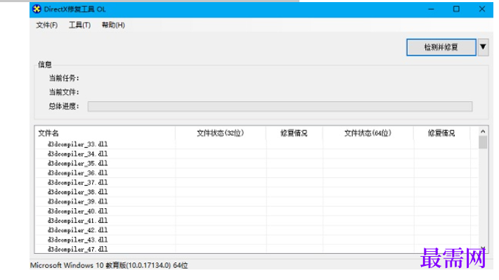Image resolution: width=499 pixels, height=280 pixels.
Task: Click the 文件名 column header
Action: [105, 133]
